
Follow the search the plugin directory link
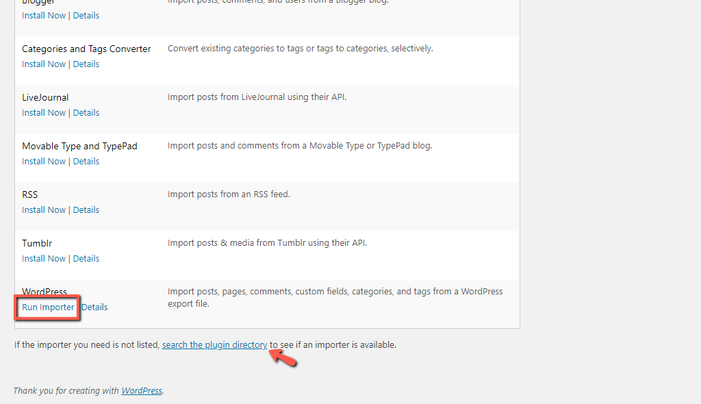tap(214, 345)
